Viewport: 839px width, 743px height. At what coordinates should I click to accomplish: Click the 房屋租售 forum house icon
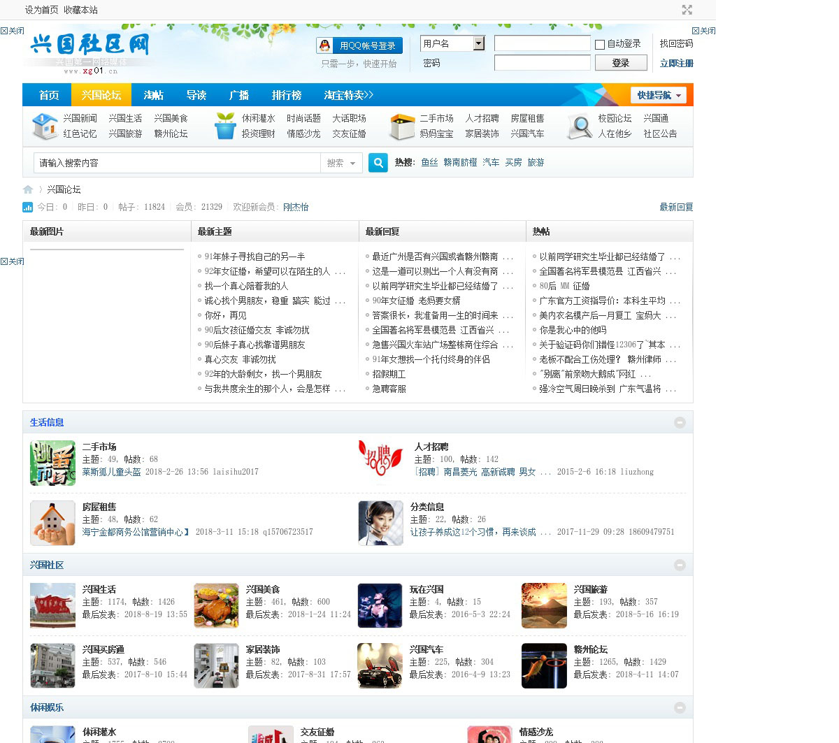coord(52,523)
